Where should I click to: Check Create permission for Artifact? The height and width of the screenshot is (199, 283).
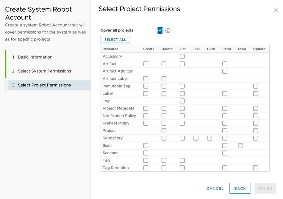[x=146, y=64]
